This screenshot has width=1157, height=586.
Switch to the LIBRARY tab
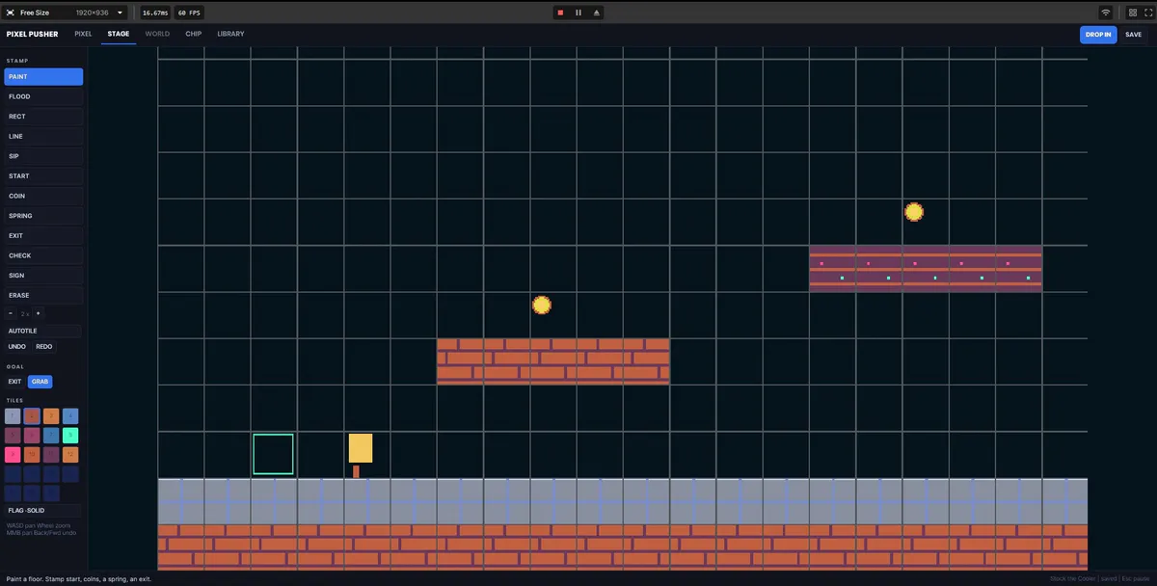[230, 34]
